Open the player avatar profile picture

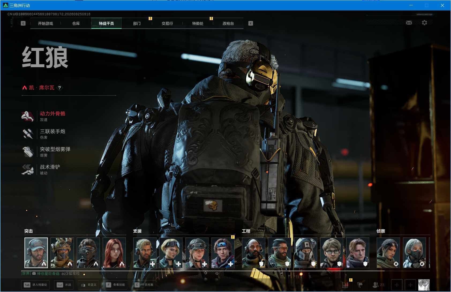pyautogui.click(x=424, y=285)
